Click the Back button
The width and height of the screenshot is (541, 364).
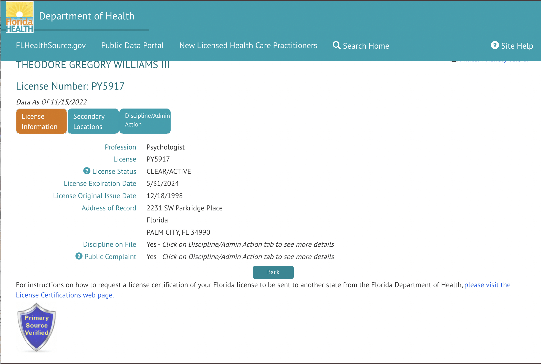point(273,272)
